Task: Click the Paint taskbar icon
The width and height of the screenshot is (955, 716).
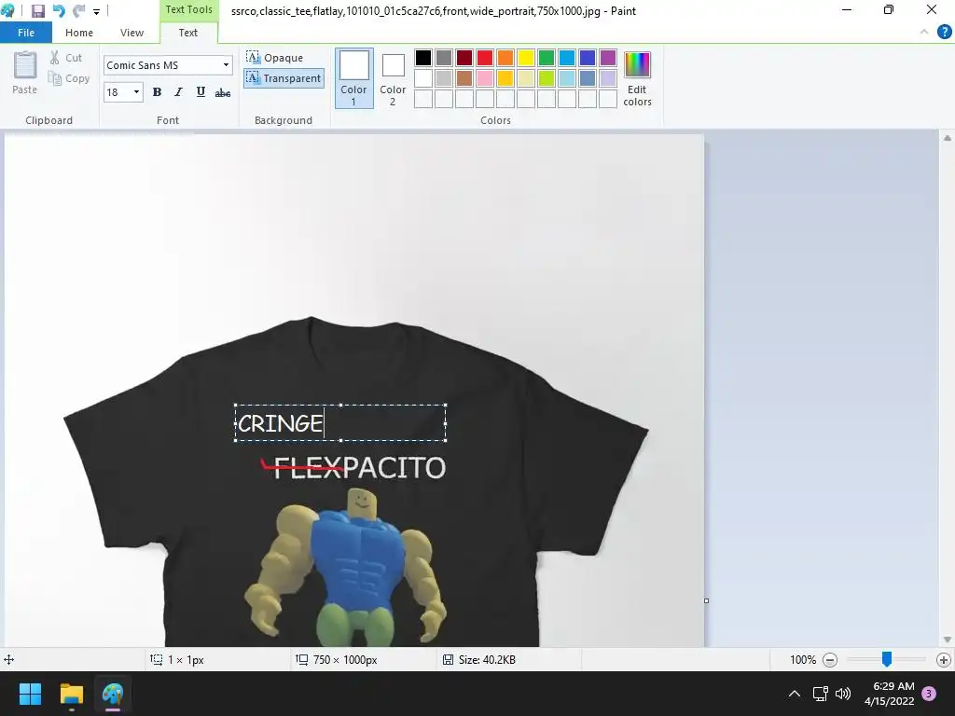Action: (113, 694)
